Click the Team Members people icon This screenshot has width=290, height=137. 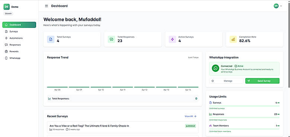click(210, 125)
